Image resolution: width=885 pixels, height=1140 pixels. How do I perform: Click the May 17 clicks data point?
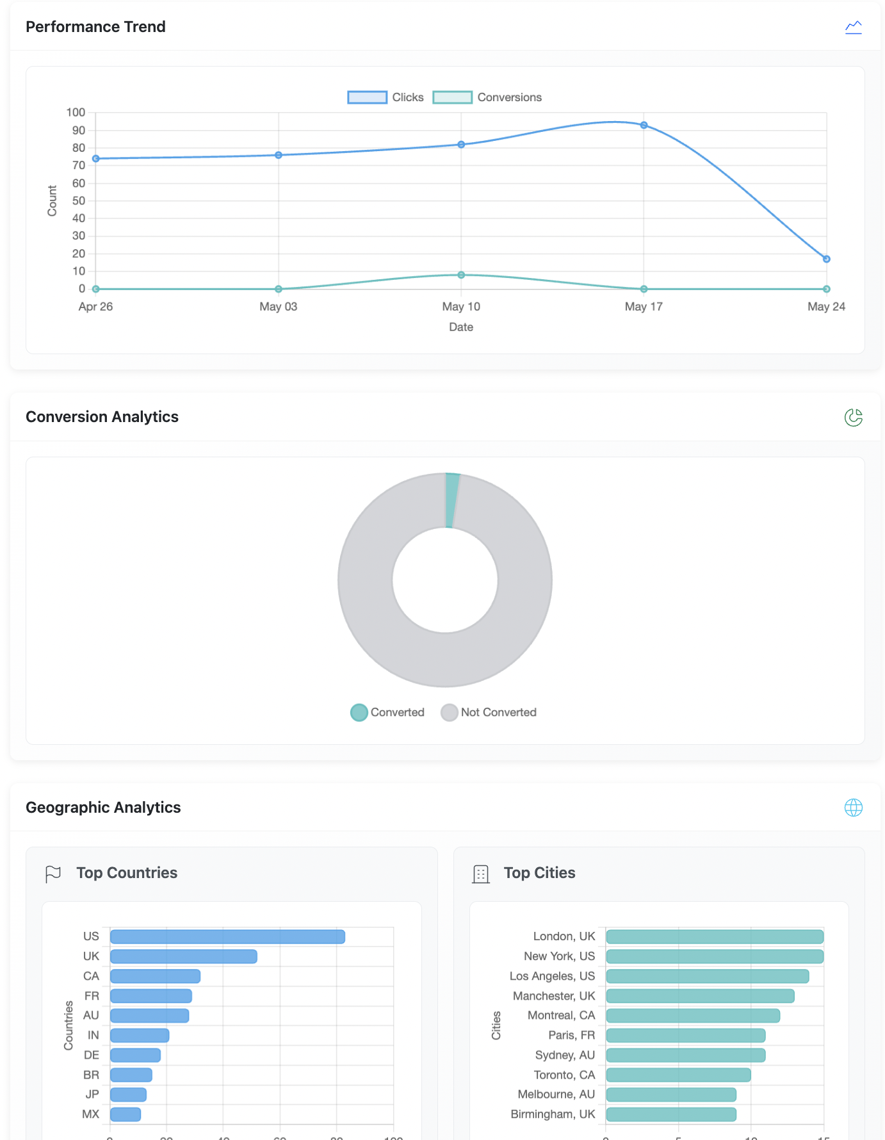[x=644, y=126]
